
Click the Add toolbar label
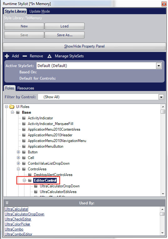(x=15, y=56)
